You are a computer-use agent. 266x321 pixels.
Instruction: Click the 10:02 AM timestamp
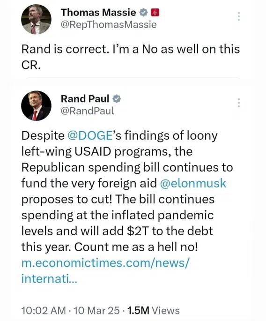pos(44,310)
